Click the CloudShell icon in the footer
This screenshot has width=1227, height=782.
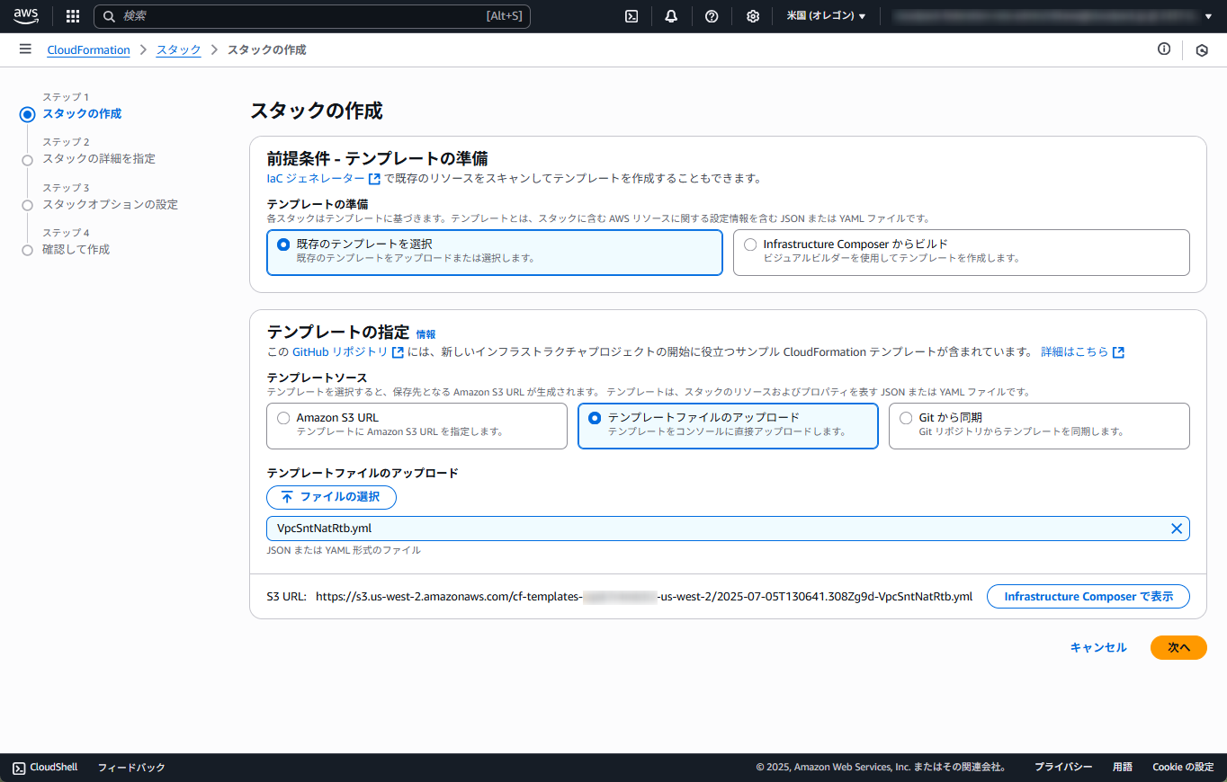pyautogui.click(x=19, y=768)
